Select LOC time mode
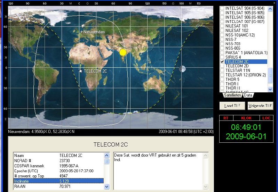 click(266, 118)
